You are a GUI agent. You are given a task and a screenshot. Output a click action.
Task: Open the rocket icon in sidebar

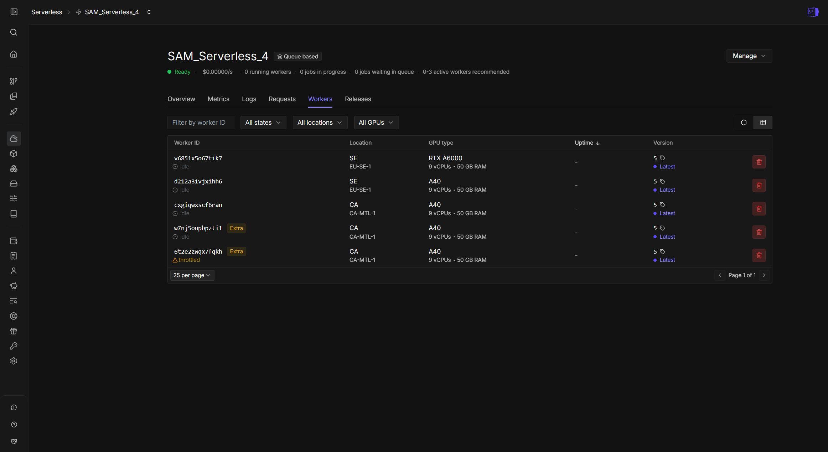click(14, 111)
